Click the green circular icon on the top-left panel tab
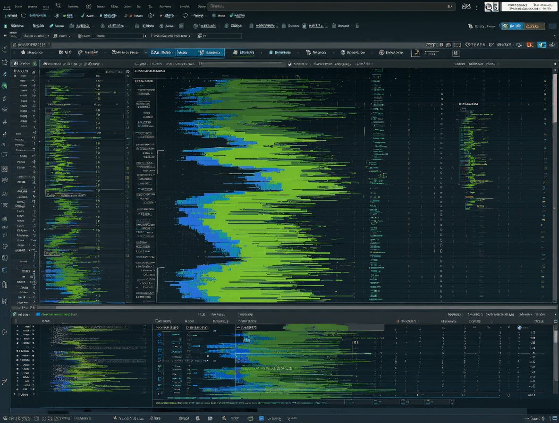 [34, 63]
